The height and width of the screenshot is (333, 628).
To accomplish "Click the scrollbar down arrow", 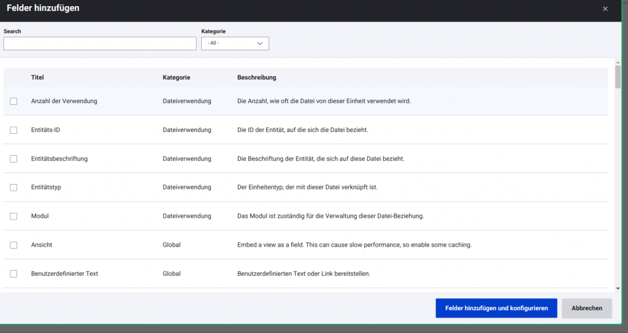I will click(618, 288).
